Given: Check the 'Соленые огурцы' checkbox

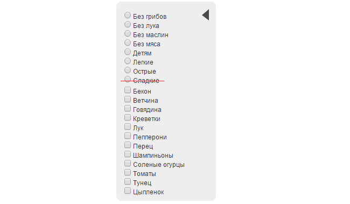Looking at the screenshot, I should click(x=128, y=163).
